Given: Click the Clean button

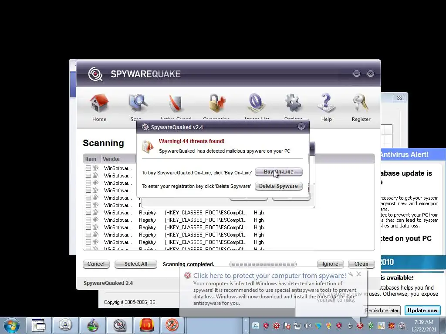Looking at the screenshot, I should [361, 264].
